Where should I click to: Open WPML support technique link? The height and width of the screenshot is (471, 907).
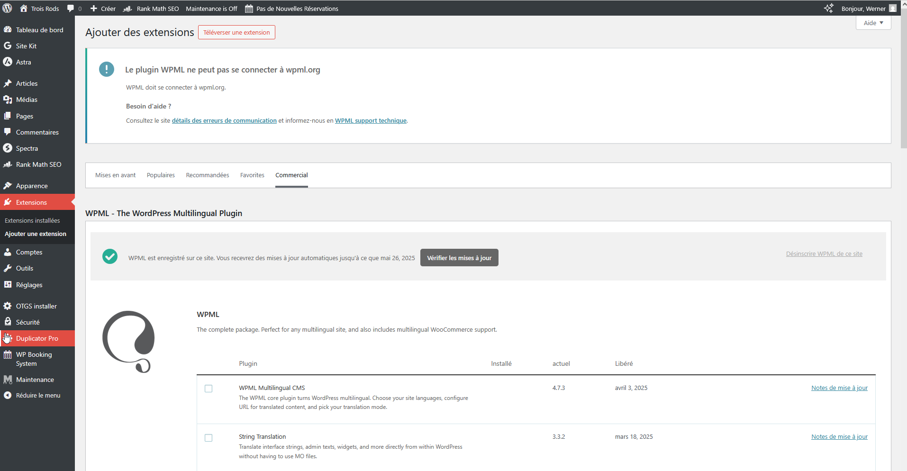coord(371,120)
